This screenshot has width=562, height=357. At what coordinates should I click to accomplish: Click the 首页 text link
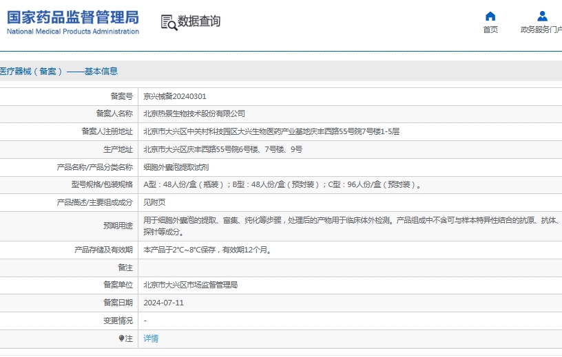click(490, 30)
